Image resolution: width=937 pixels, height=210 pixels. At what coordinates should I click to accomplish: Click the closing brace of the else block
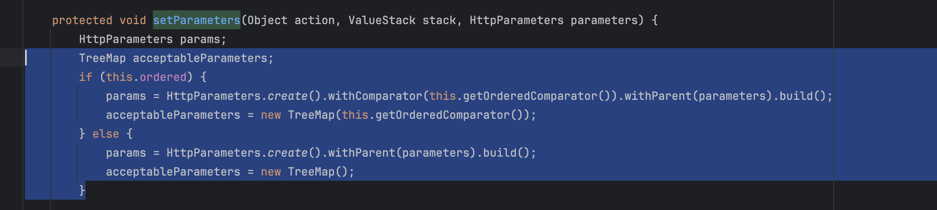pos(82,190)
